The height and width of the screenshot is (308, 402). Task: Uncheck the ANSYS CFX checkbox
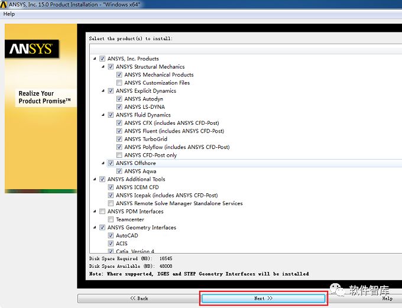coord(119,123)
